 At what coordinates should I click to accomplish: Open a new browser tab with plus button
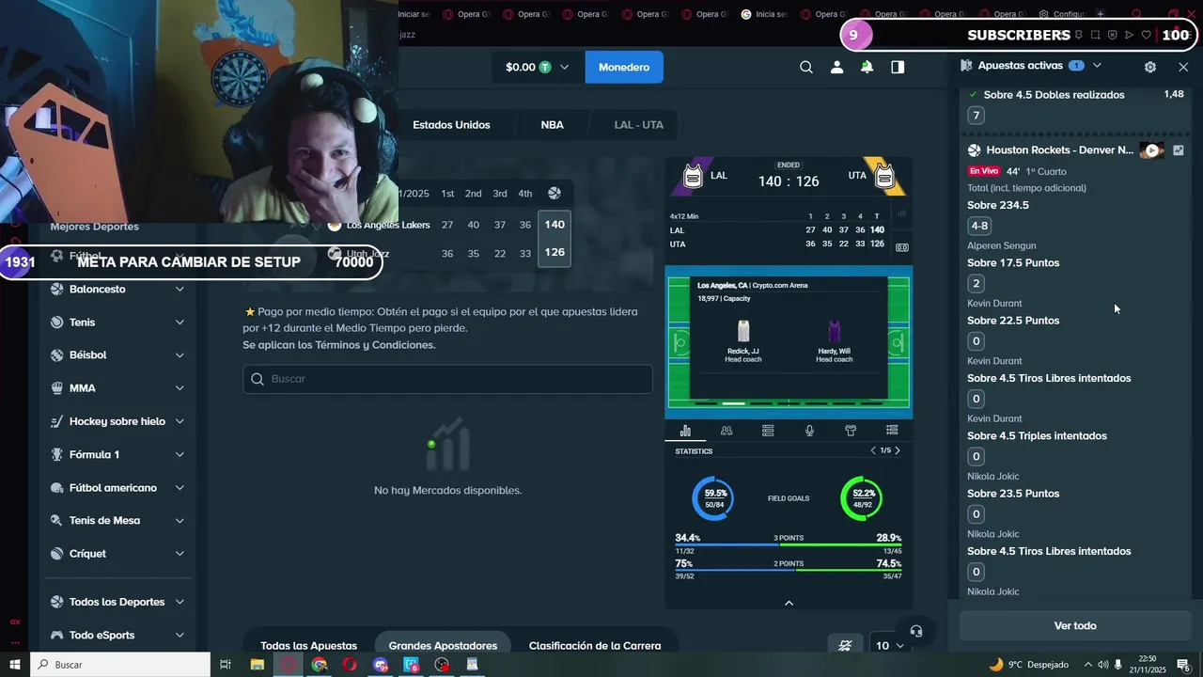1101,14
